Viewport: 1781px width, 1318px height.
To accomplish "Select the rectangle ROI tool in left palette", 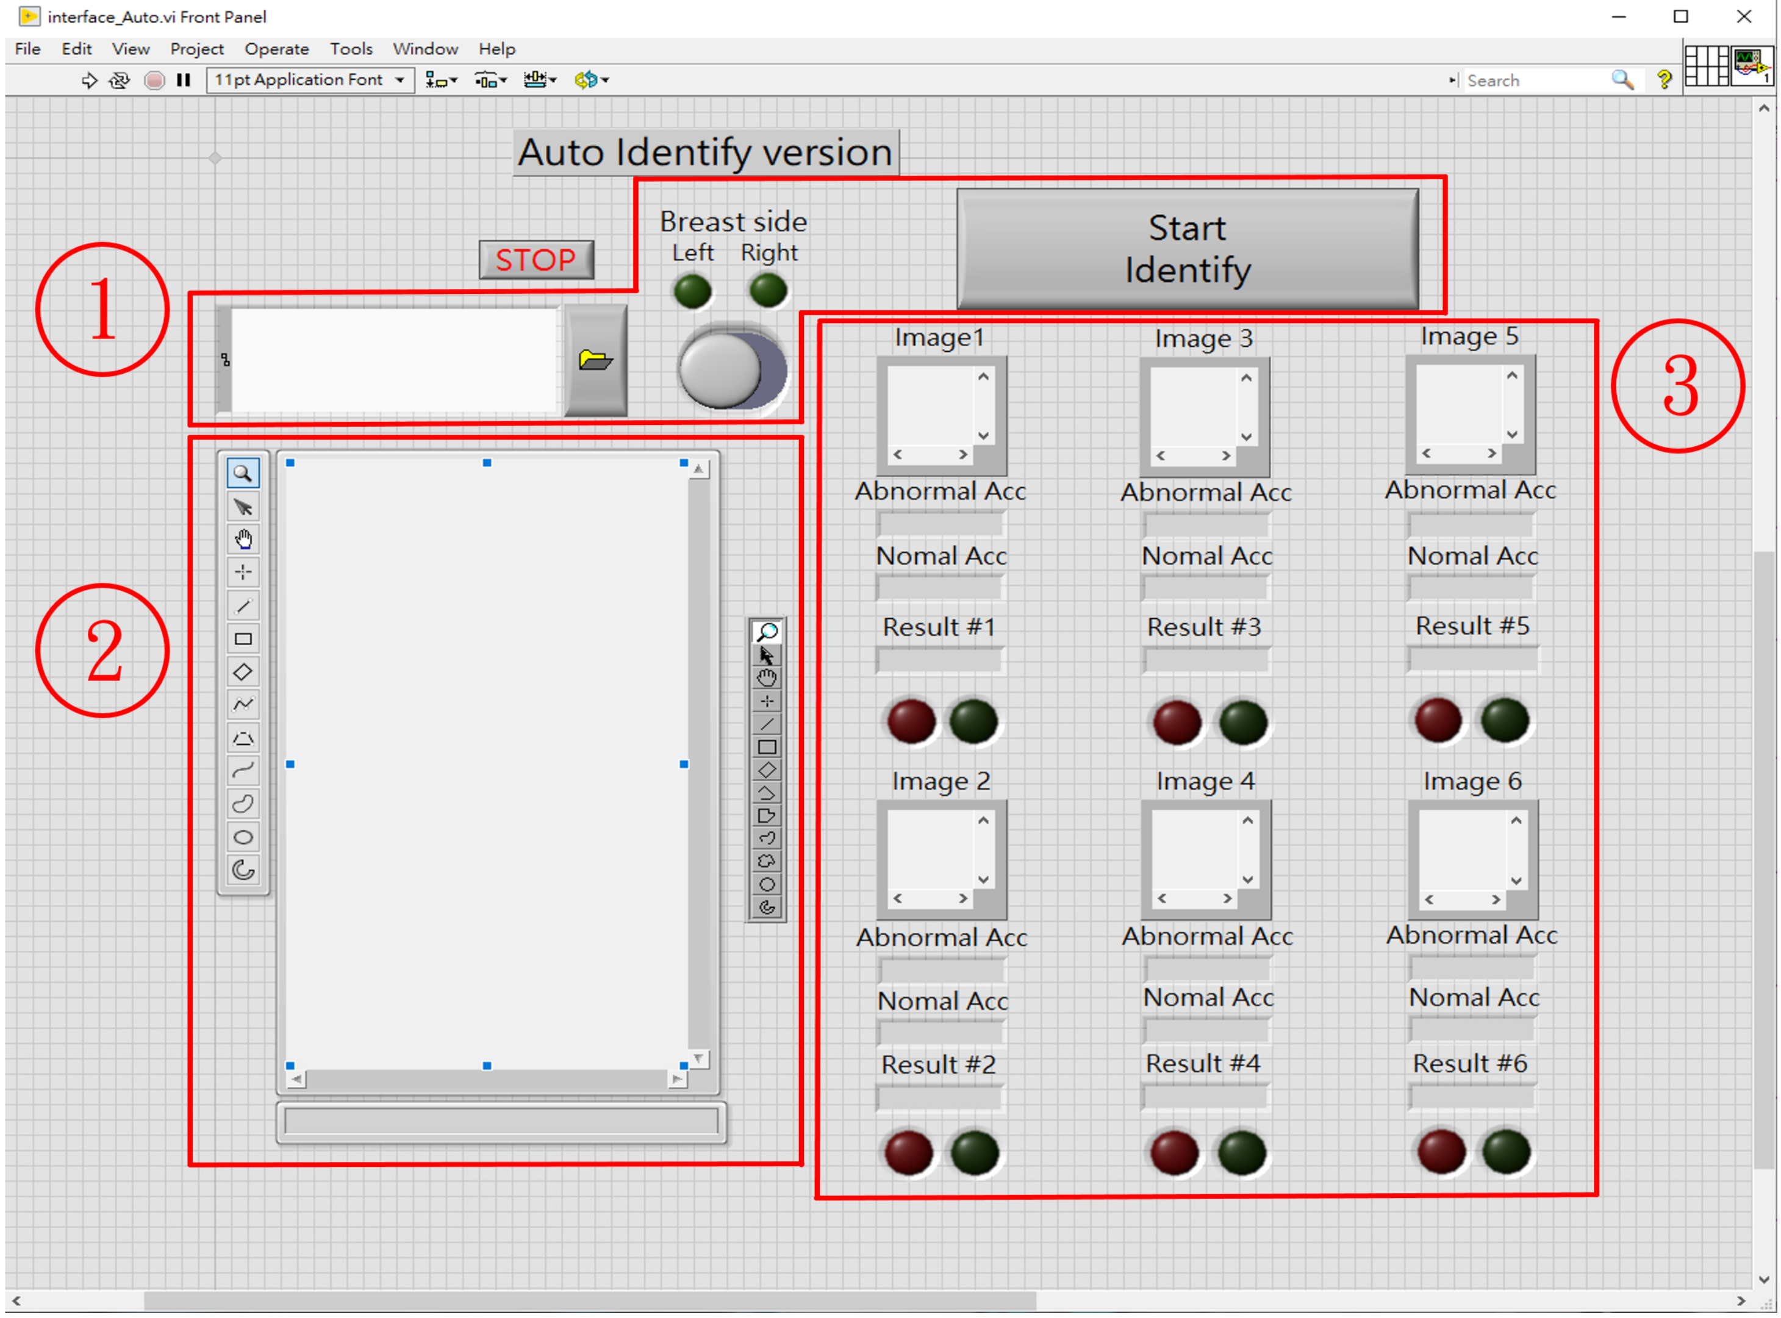I will (x=243, y=639).
